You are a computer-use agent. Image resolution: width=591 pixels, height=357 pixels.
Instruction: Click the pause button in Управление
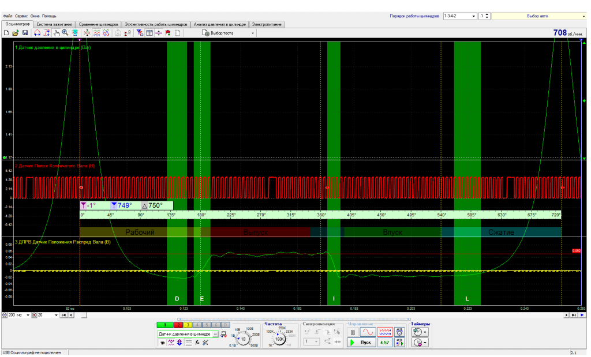coord(353,332)
